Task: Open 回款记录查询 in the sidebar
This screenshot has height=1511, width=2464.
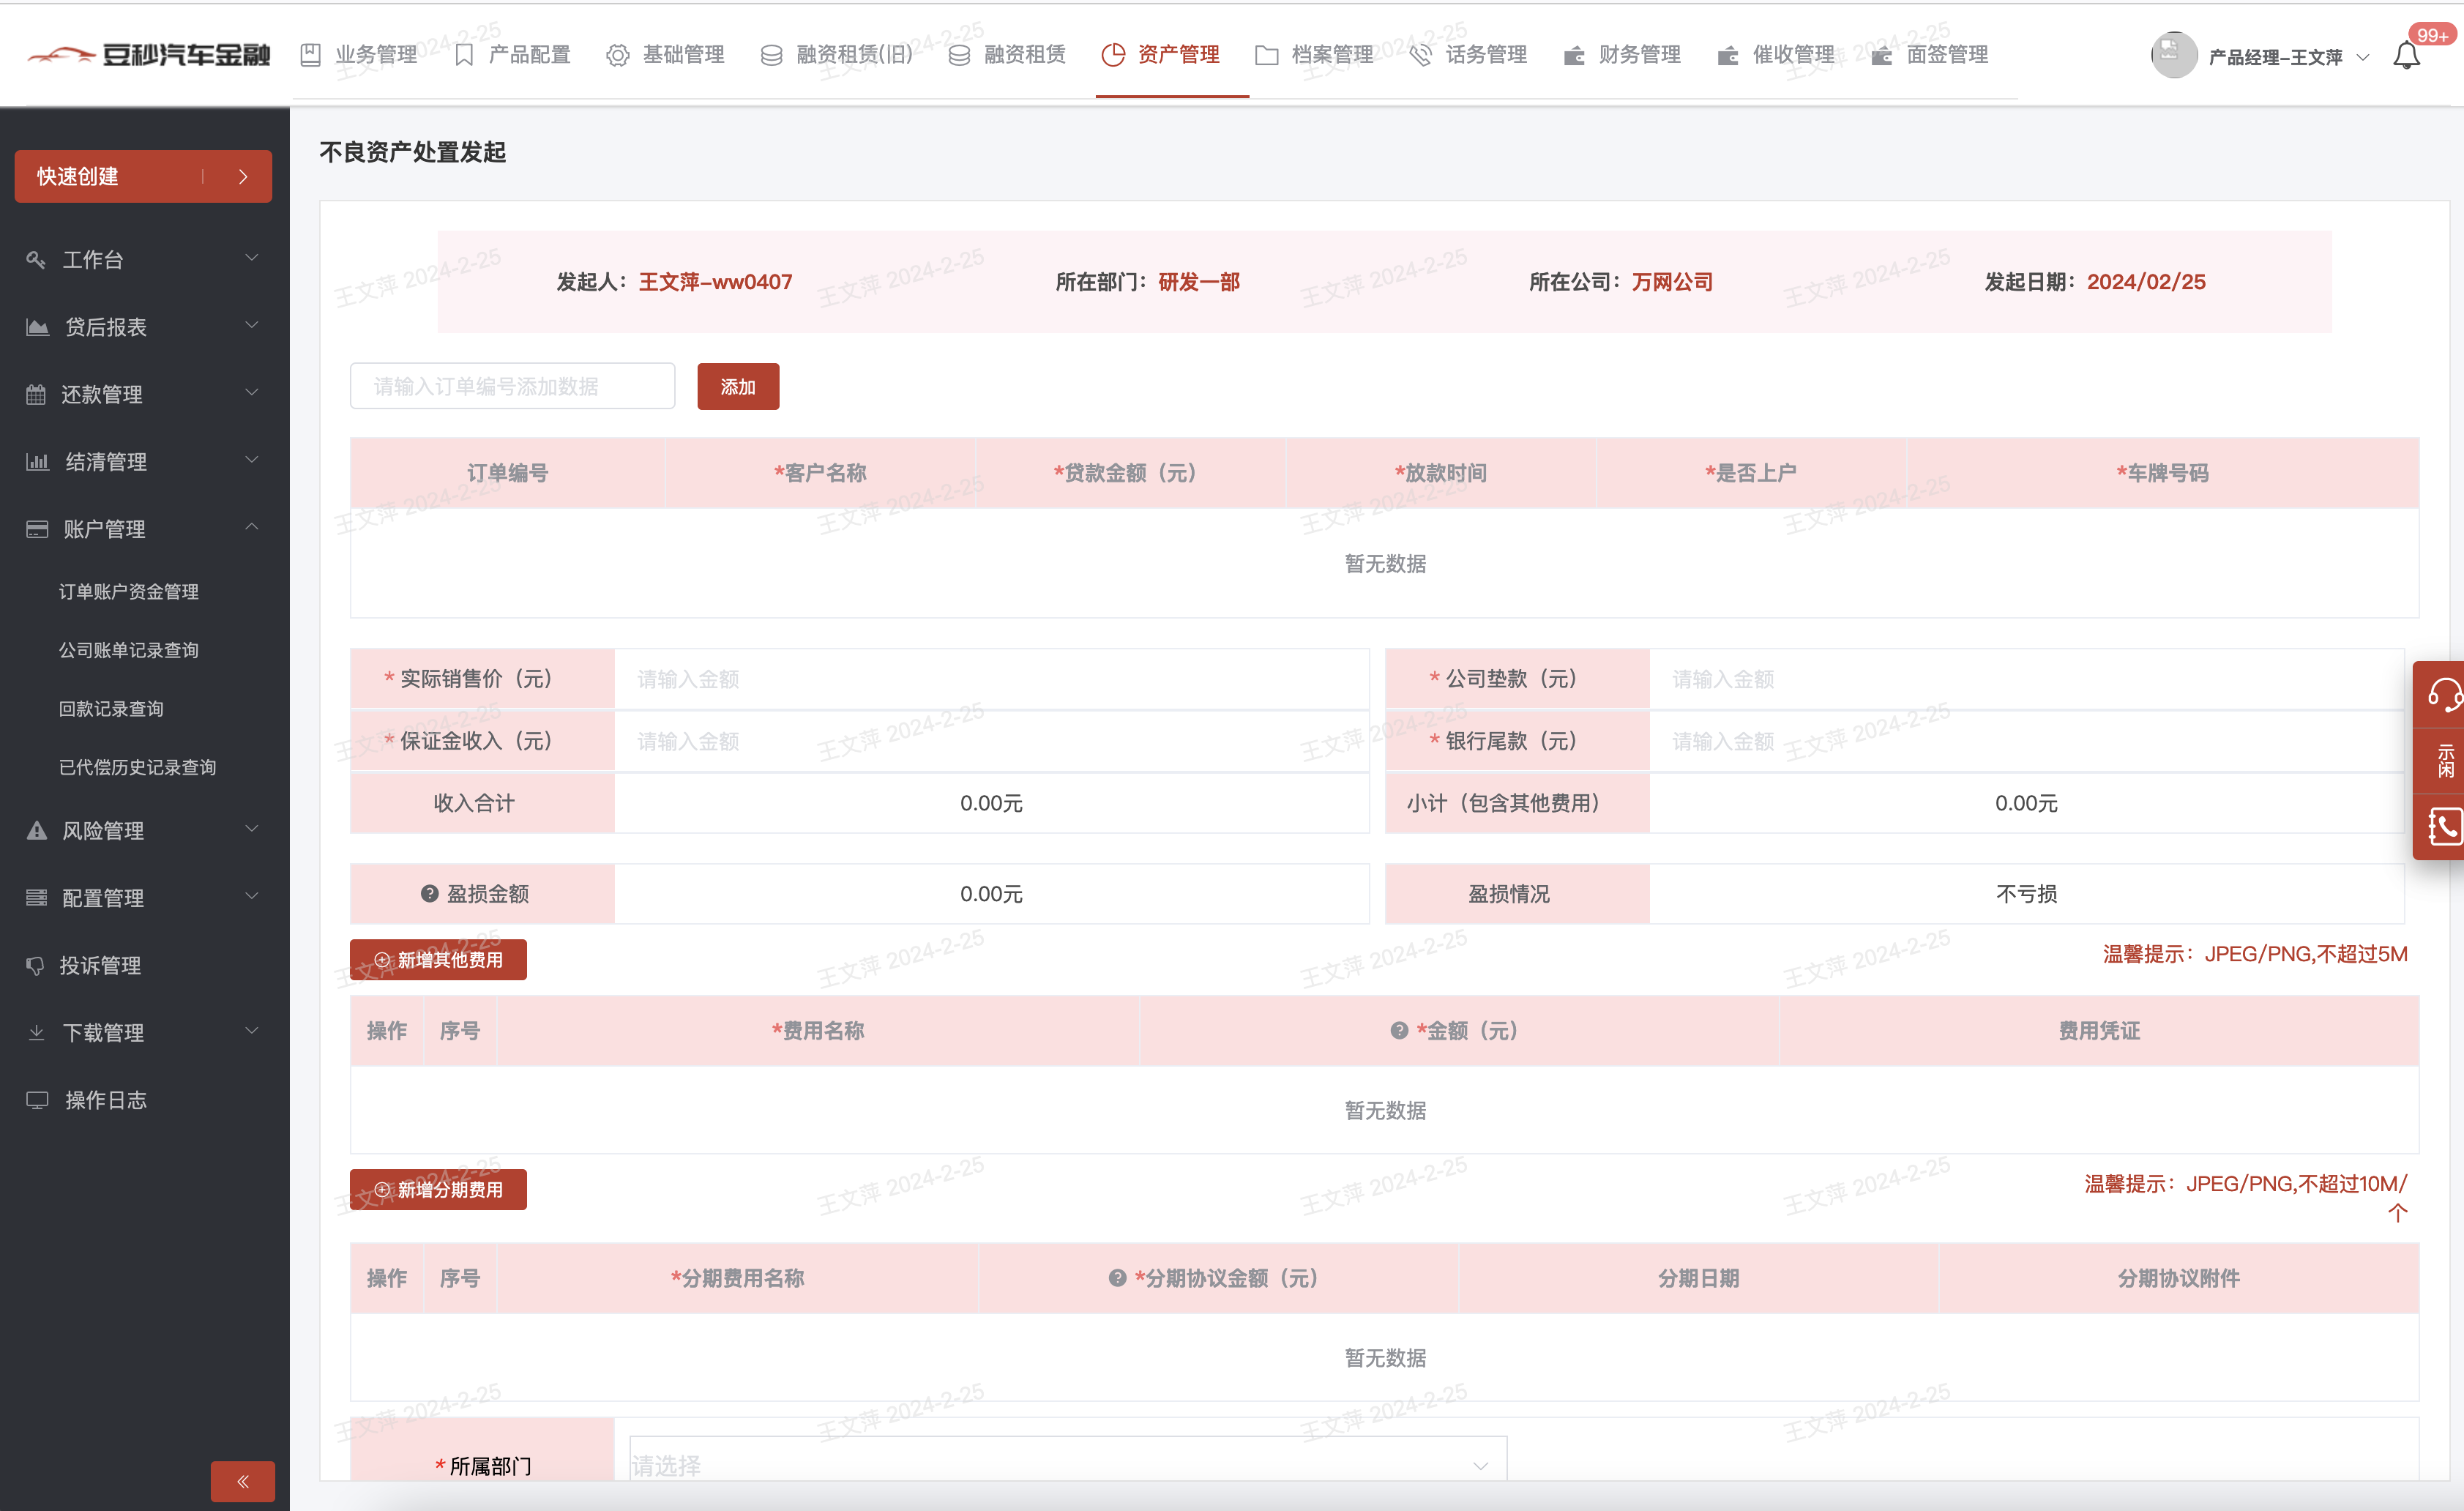Action: (111, 708)
